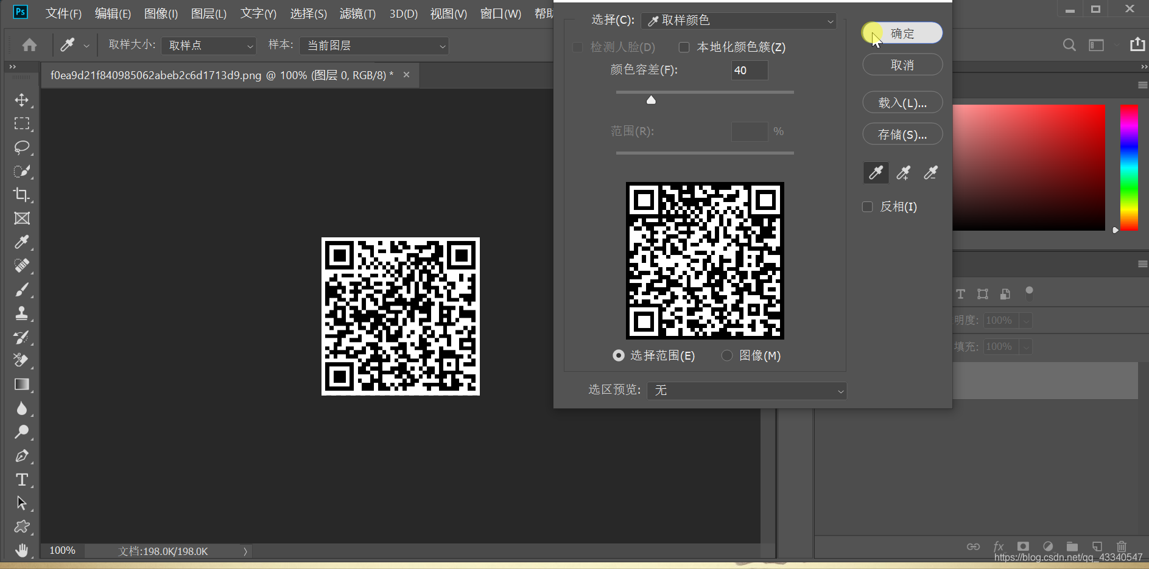Select the Path Selection tool
Screen dimensions: 1149x569
click(22, 503)
